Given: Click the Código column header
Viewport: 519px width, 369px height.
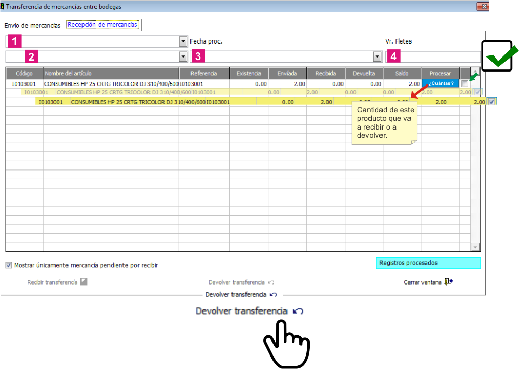Looking at the screenshot, I should [x=24, y=73].
